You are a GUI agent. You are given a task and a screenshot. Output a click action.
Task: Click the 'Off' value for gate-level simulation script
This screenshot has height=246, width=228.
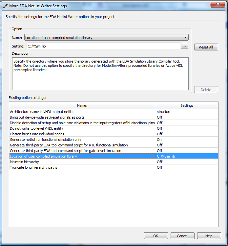(160, 151)
